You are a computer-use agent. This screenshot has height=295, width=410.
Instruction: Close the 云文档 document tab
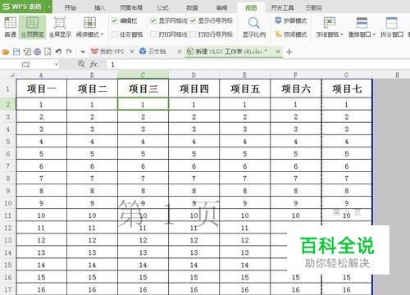pos(180,52)
